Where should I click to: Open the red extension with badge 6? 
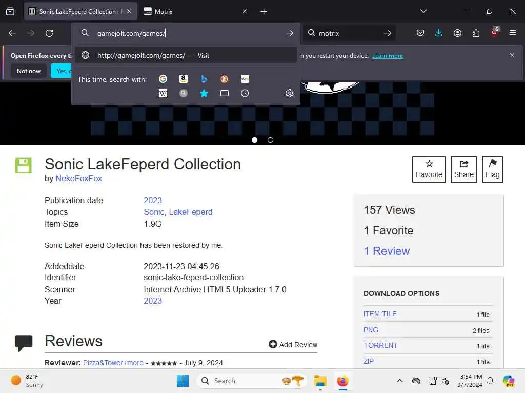495,32
